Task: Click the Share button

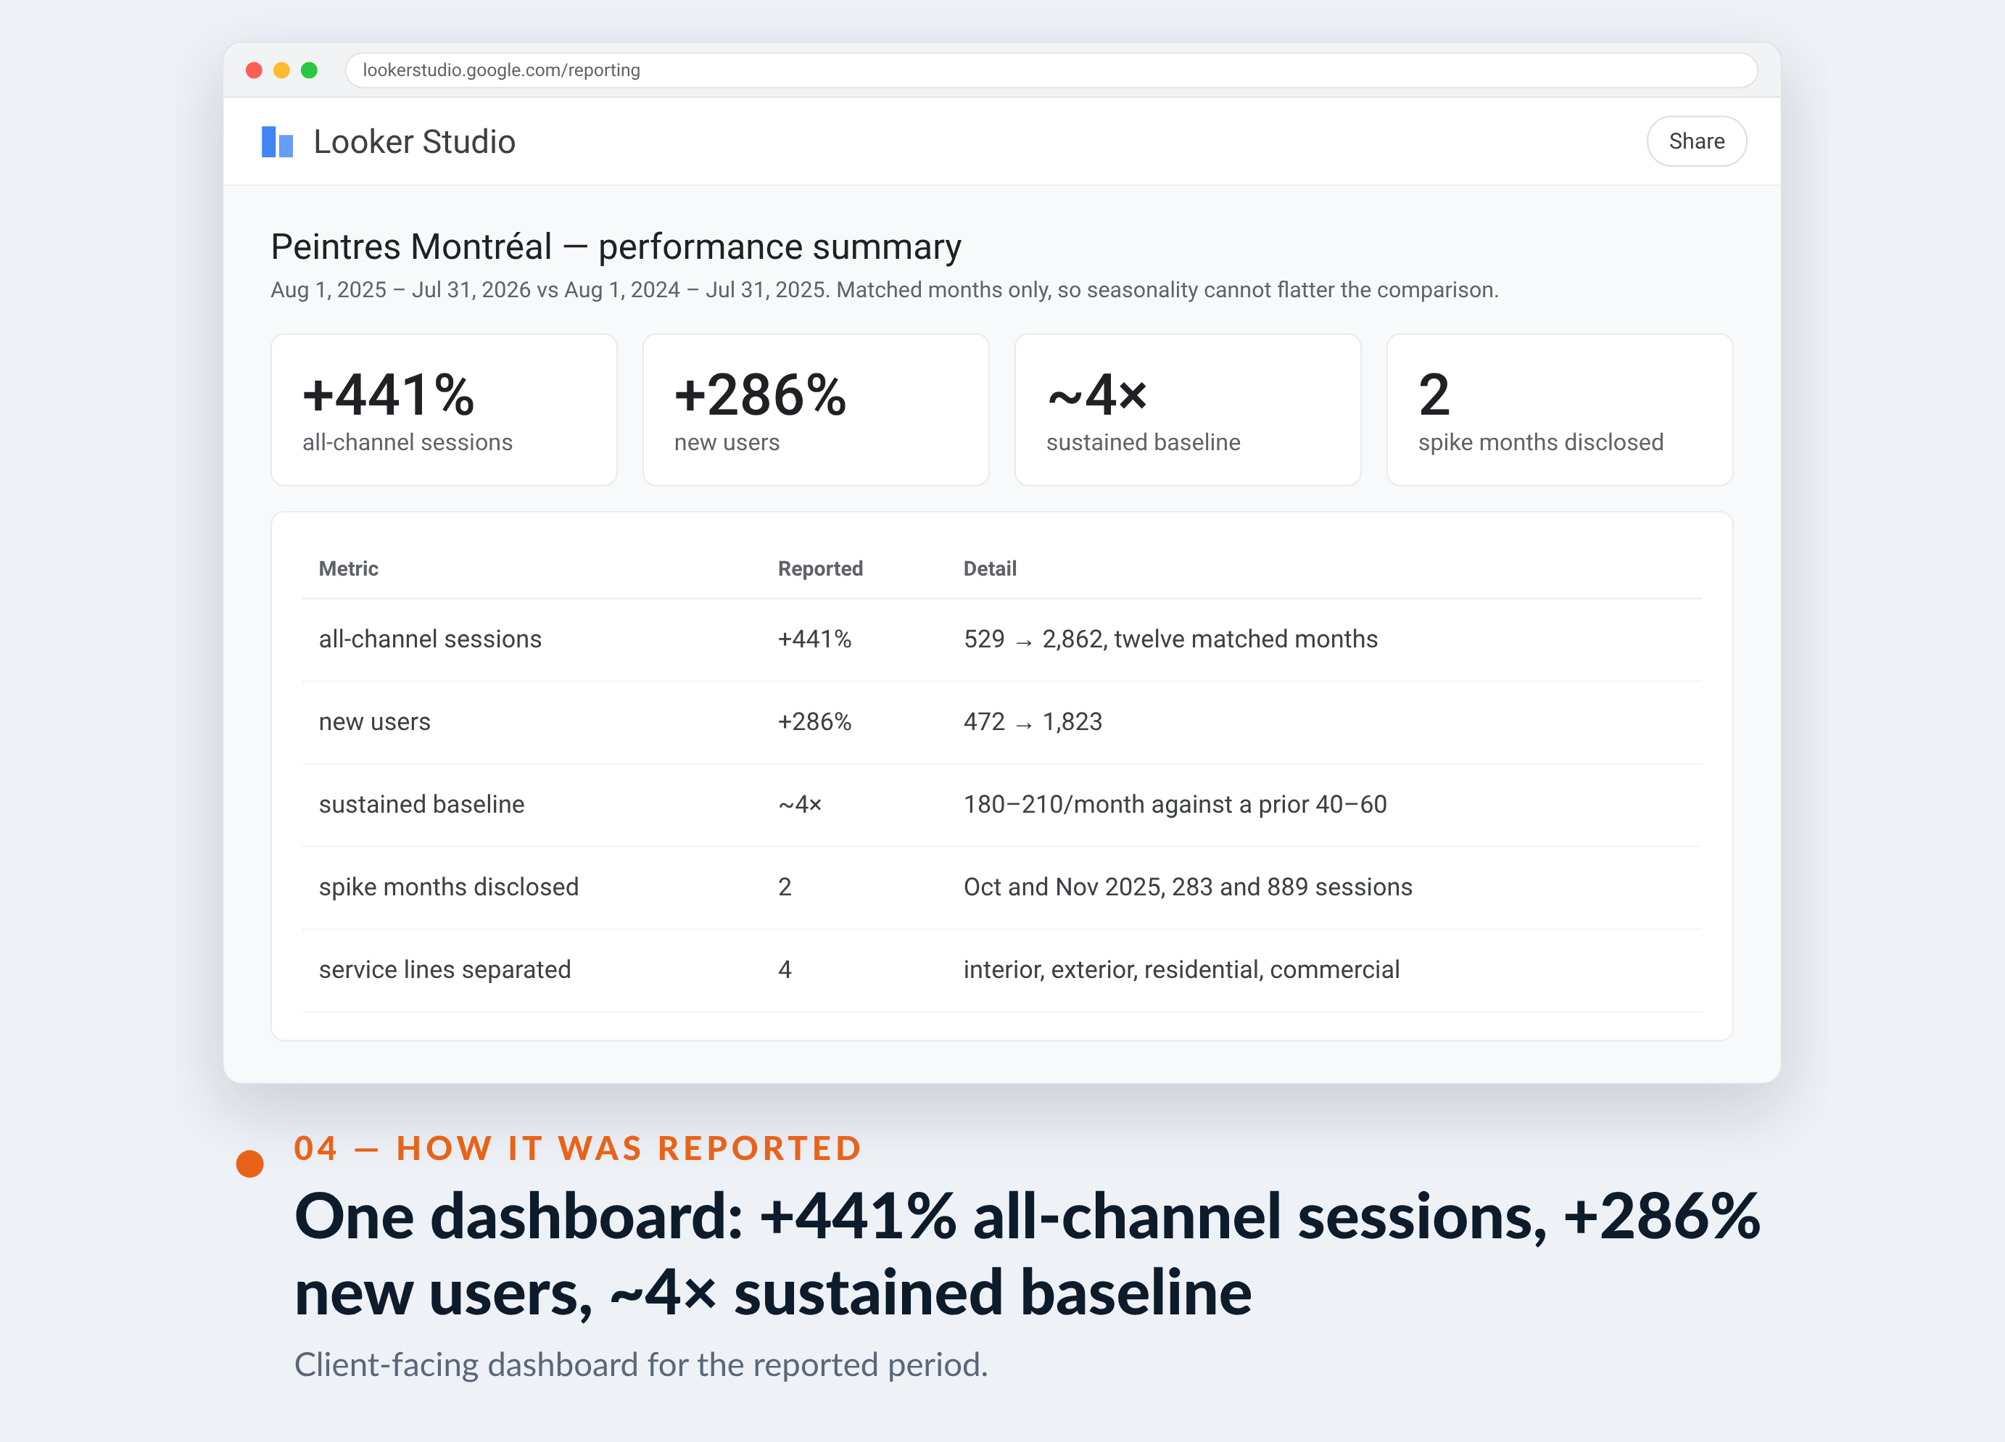Action: (x=1695, y=141)
